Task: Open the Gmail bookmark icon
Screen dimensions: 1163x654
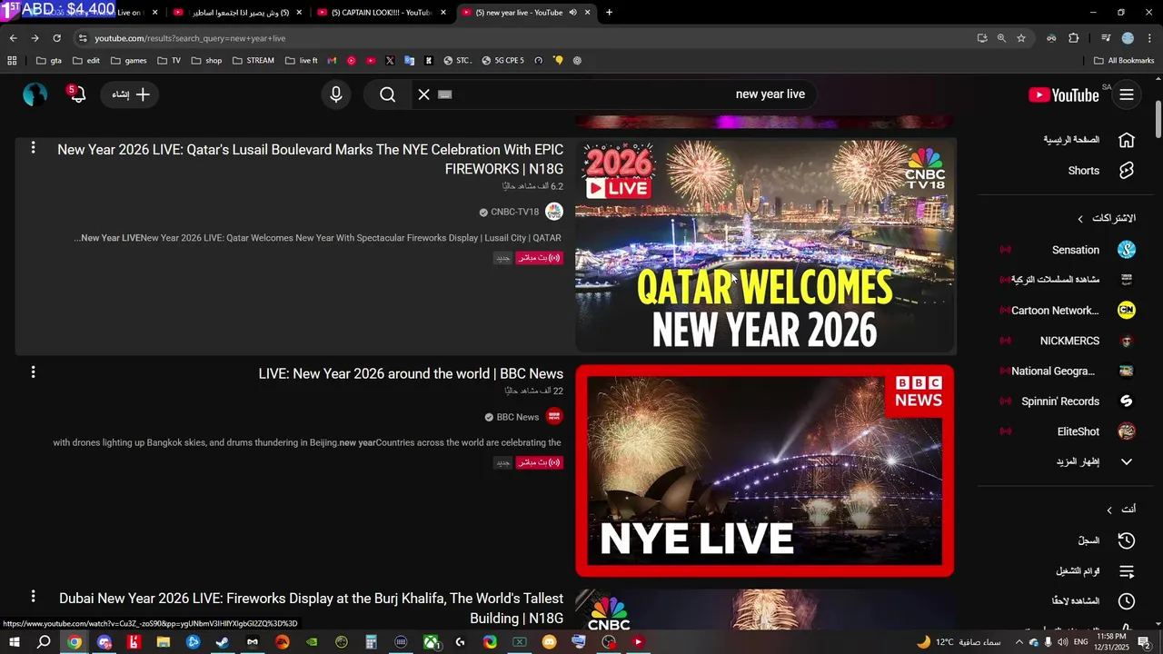Action: pos(333,61)
